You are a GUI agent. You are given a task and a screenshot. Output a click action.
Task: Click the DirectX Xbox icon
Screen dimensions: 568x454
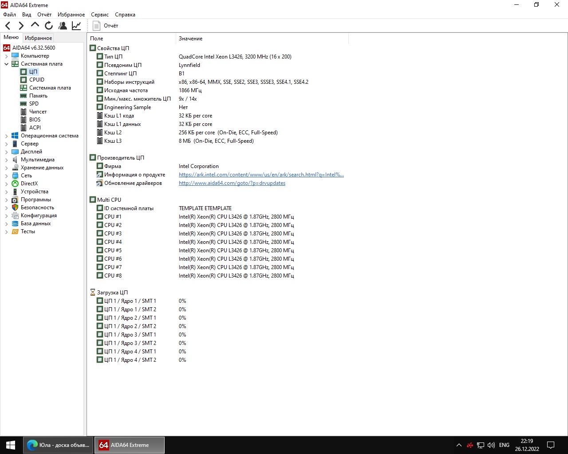coord(15,184)
